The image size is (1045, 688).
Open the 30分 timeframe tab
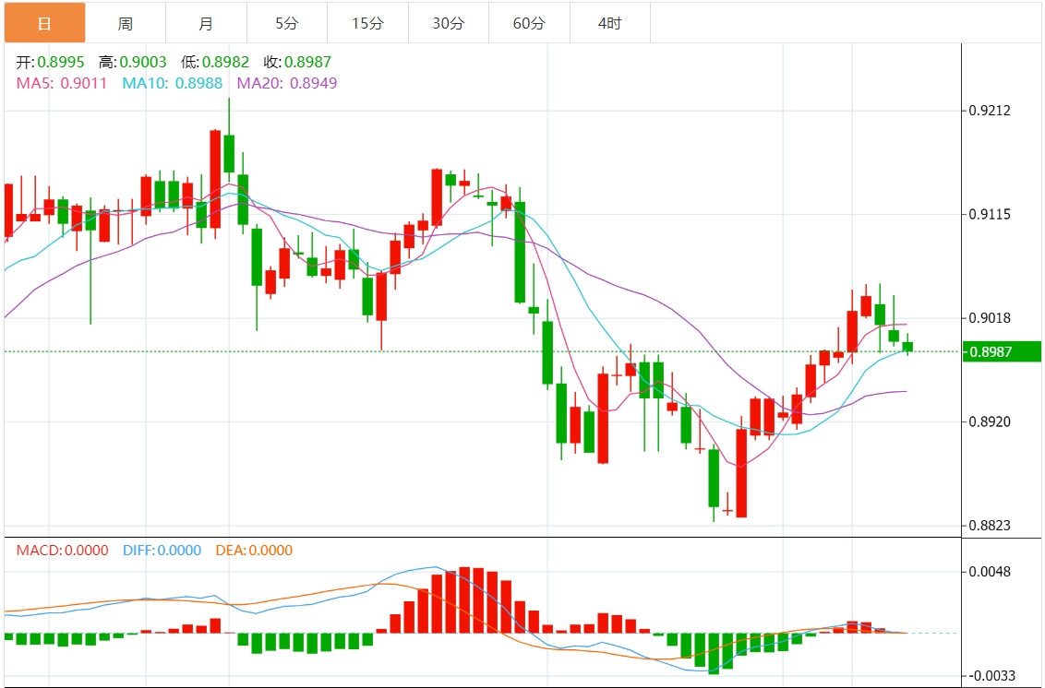point(449,23)
